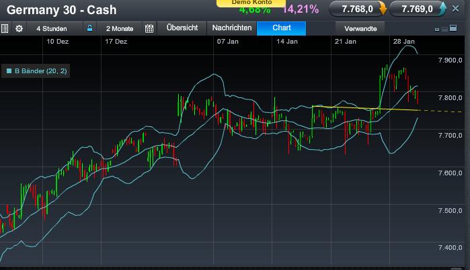Click the 7.900,0 price axis label
Viewport: 470px width, 270px height.
pyautogui.click(x=451, y=60)
